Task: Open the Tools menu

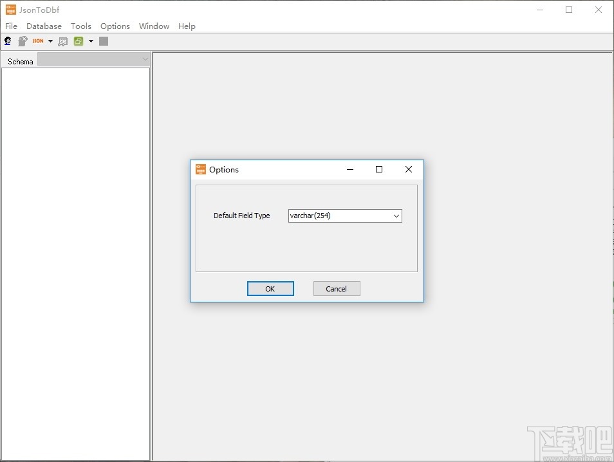Action: (80, 26)
